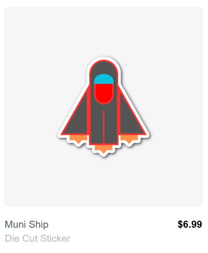Click the right orange thruster flame
The height and width of the screenshot is (253, 208).
point(129,139)
